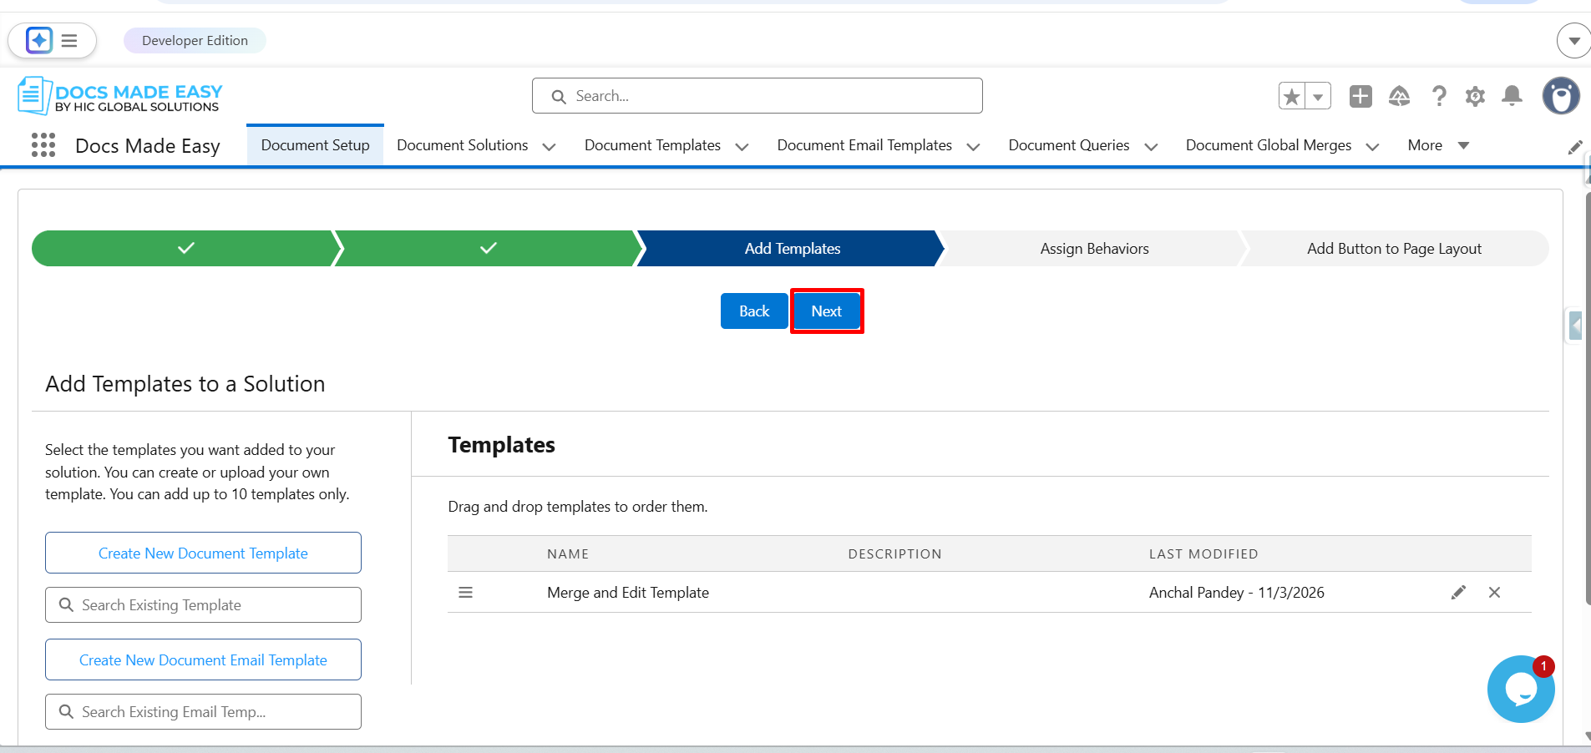Focus the Search Existing Email Template field
This screenshot has height=753, width=1591.
pyautogui.click(x=203, y=712)
